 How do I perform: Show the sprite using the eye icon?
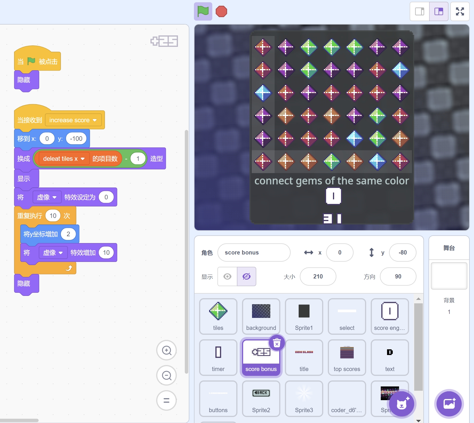coord(227,276)
